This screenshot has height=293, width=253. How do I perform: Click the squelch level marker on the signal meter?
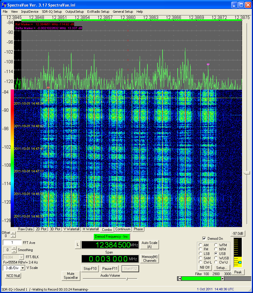pos(240,262)
